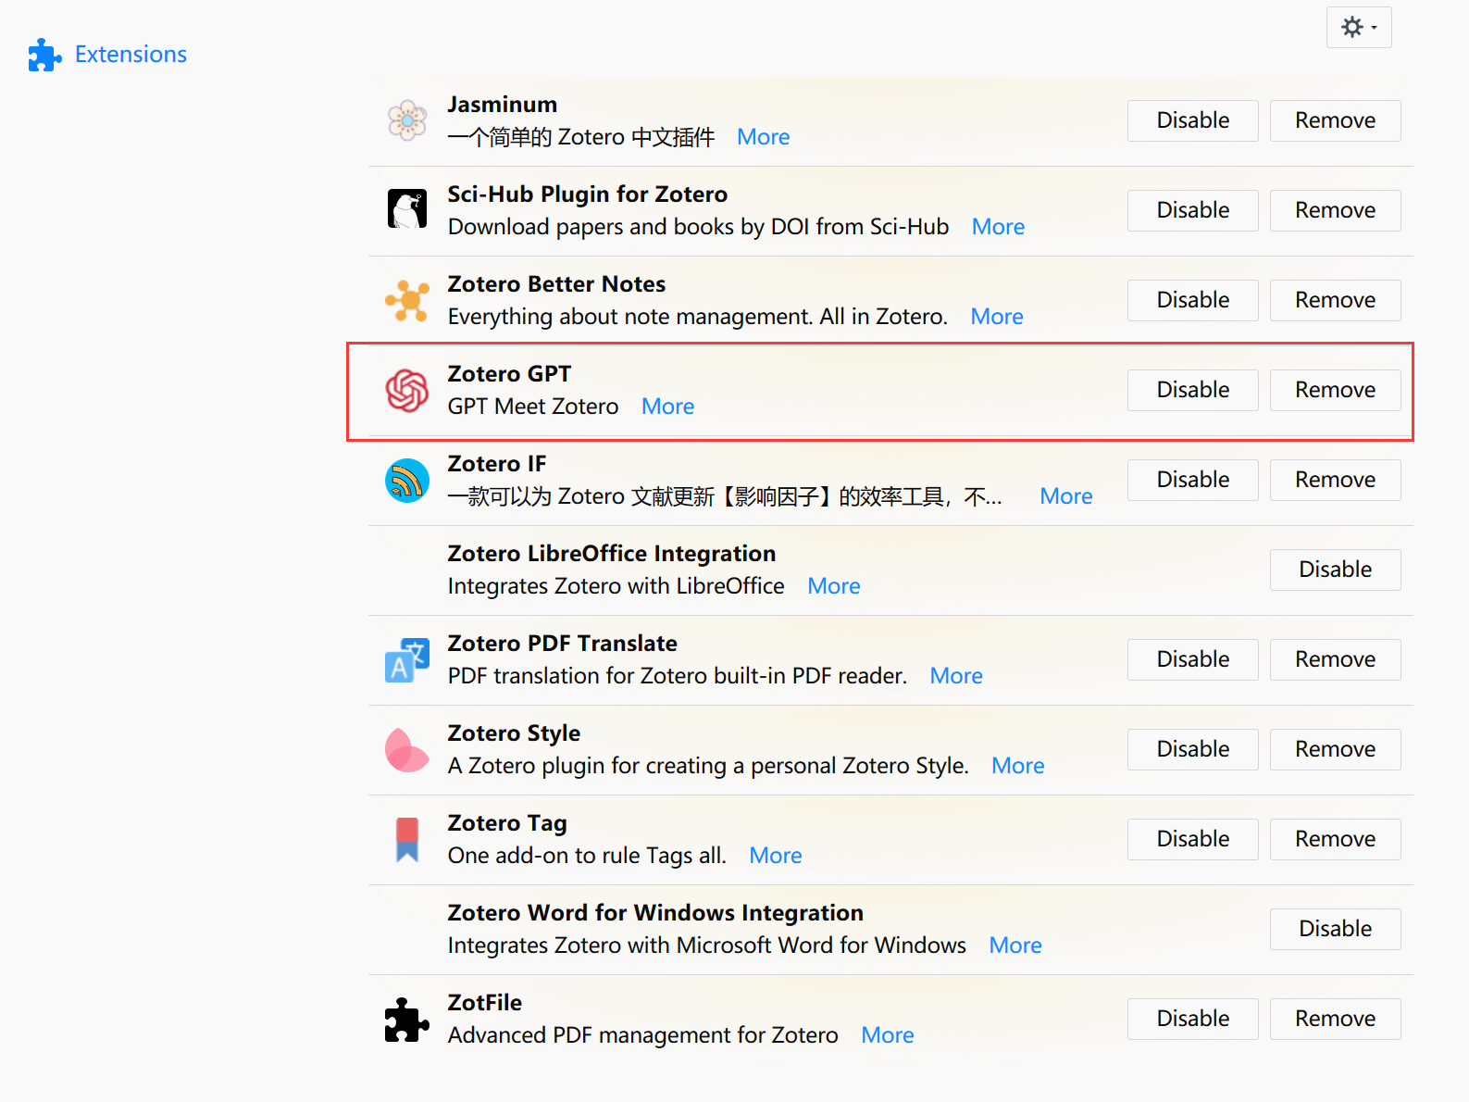This screenshot has height=1102, width=1469.
Task: Disable Zotero LibreOffice Integration
Action: click(1335, 570)
